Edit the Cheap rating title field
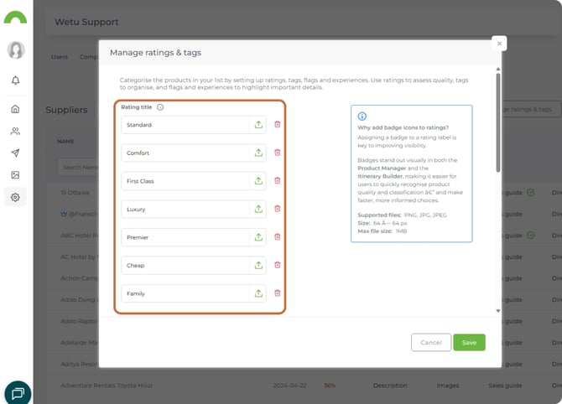This screenshot has width=562, height=404. tap(185, 266)
